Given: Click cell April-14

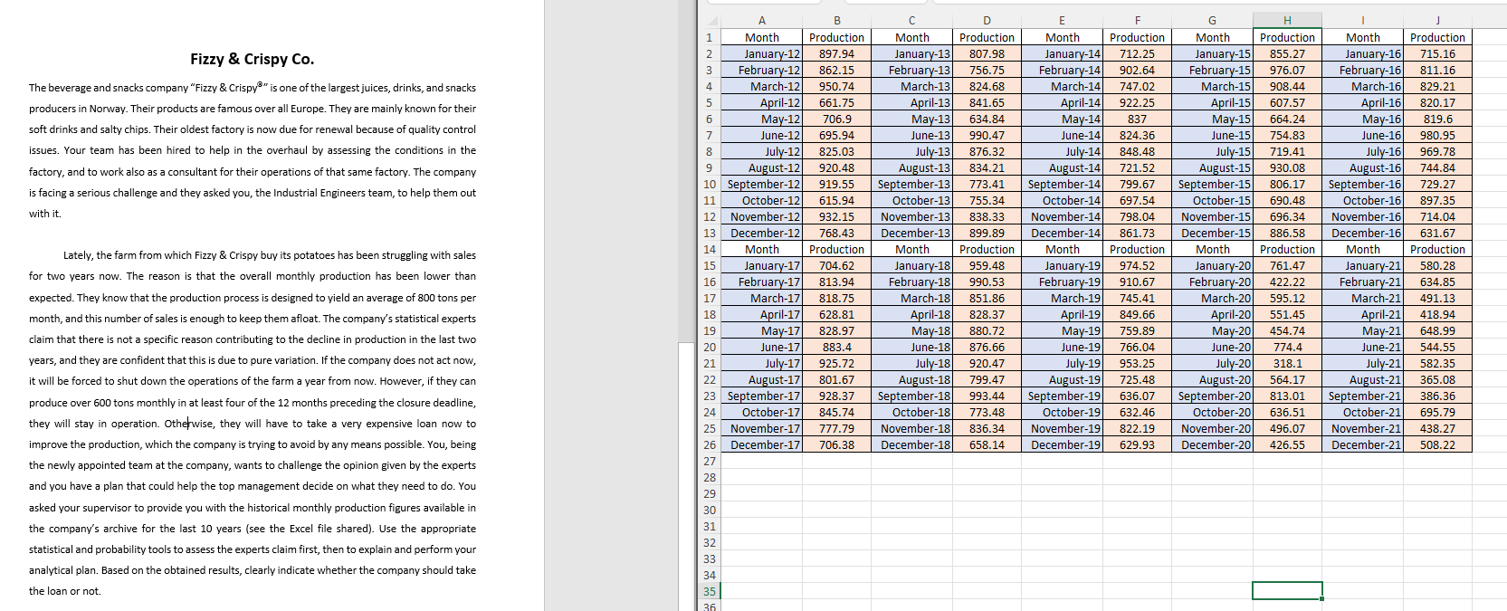Looking at the screenshot, I should click(x=1062, y=102).
